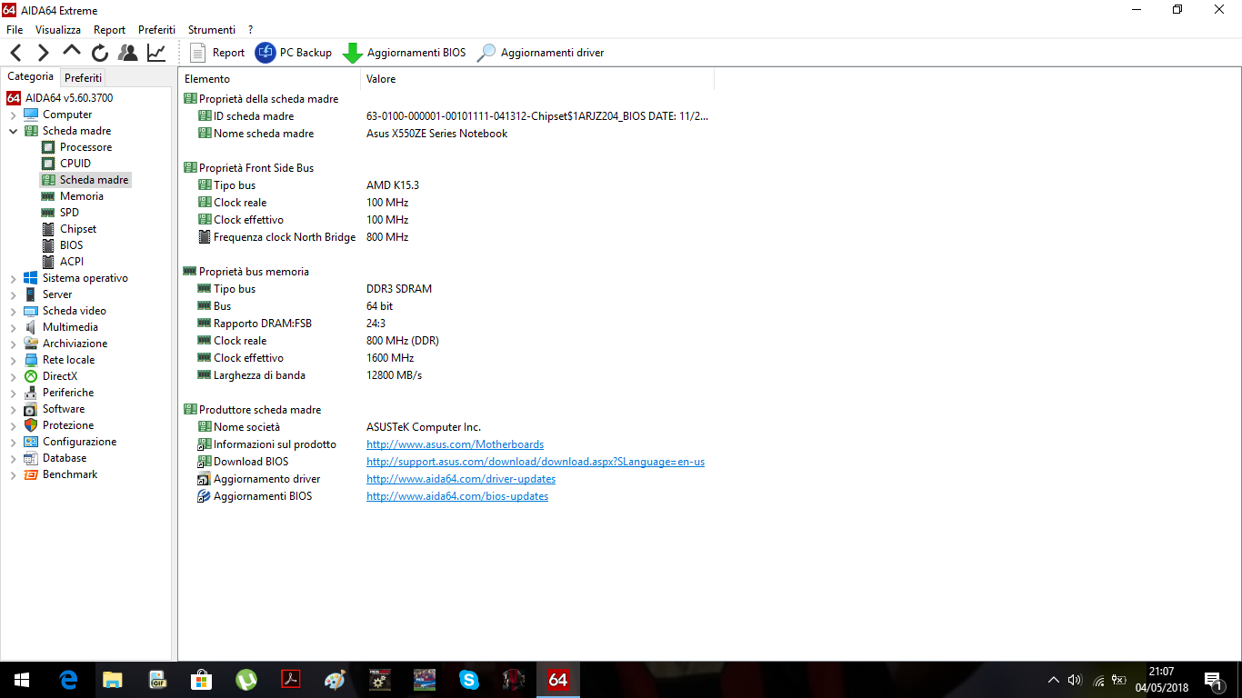Open the support.asus.com download BIOS link
1242x698 pixels.
536,462
